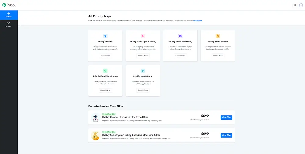Image resolution: width=305 pixels, height=154 pixels.
Task: Click 'Verify your email list' description
Action: point(106,83)
